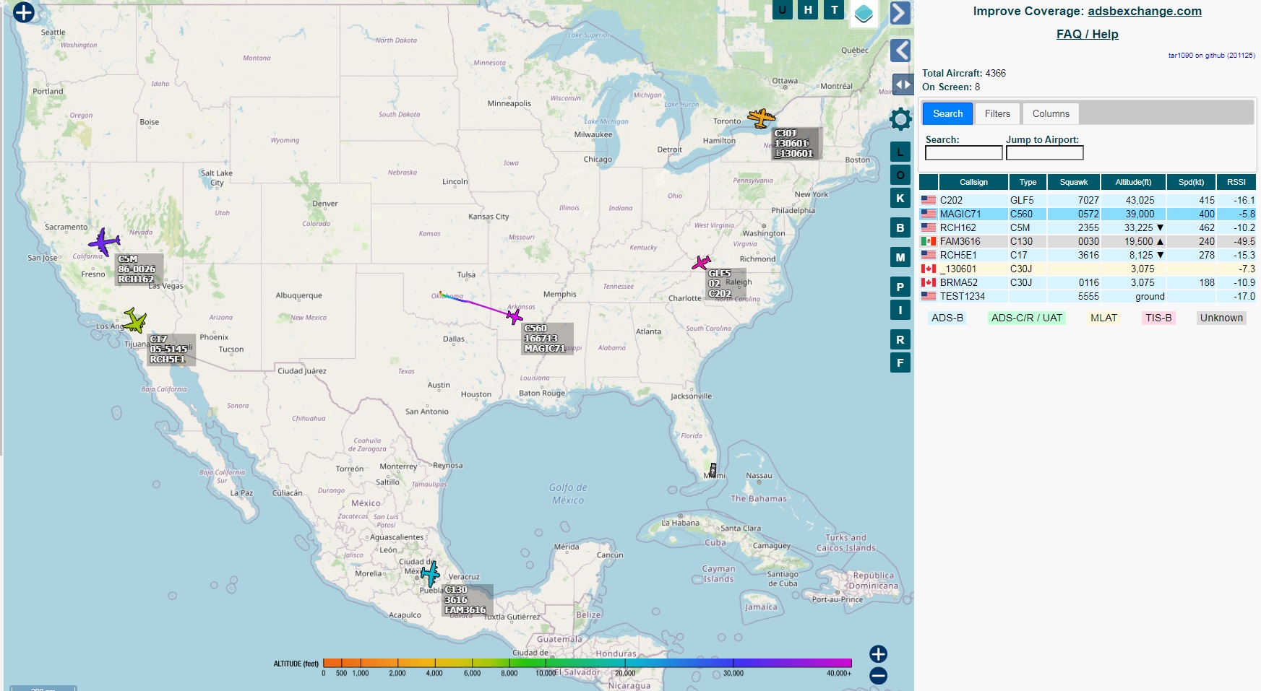The width and height of the screenshot is (1261, 691).
Task: Select the blue C130 aircraft near Puebla
Action: (431, 575)
